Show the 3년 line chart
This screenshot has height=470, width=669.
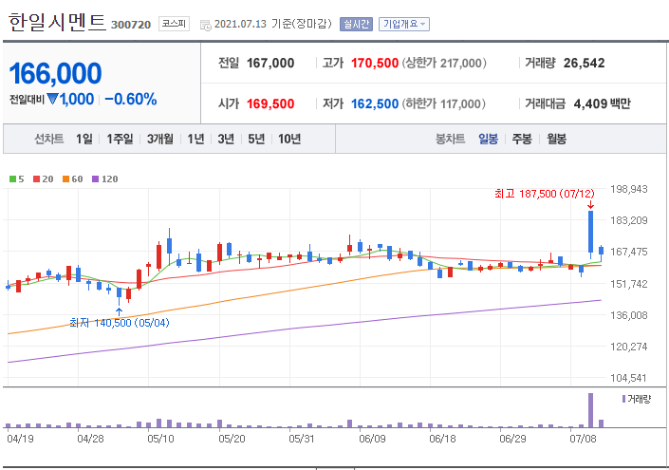[226, 139]
